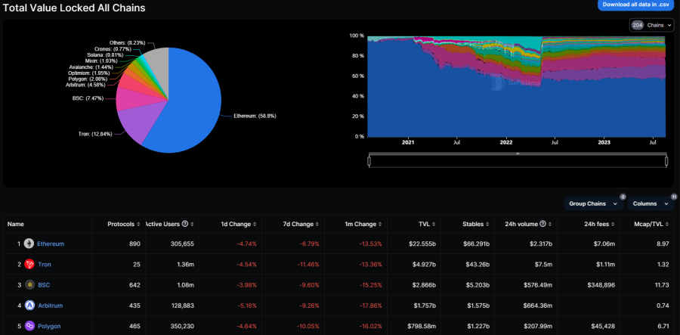Viewport: 680px width, 335px height.
Task: Click the 'Avalanche: (1.44%)' pie label
Action: [91, 67]
